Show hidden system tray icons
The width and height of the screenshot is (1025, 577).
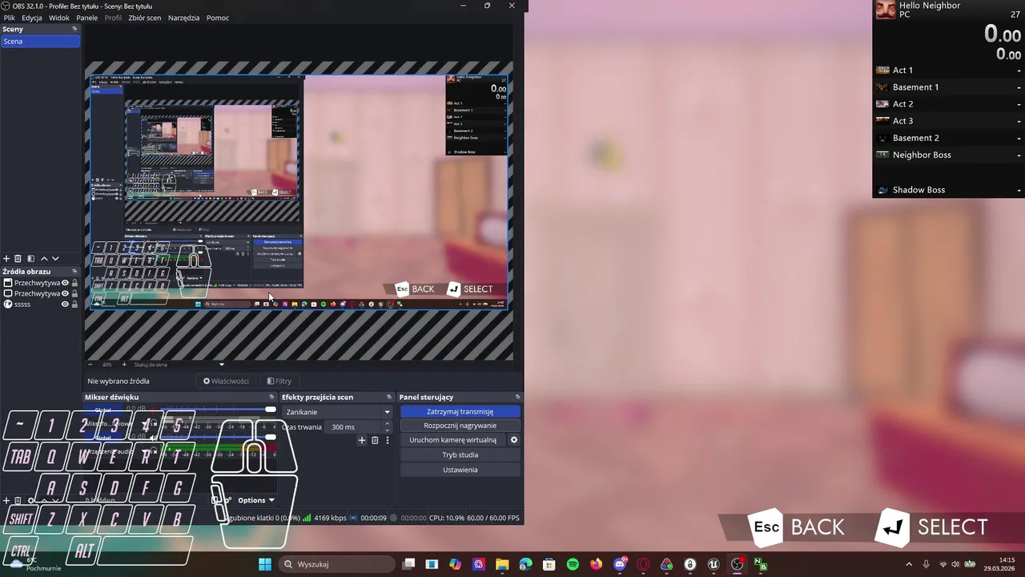(908, 564)
